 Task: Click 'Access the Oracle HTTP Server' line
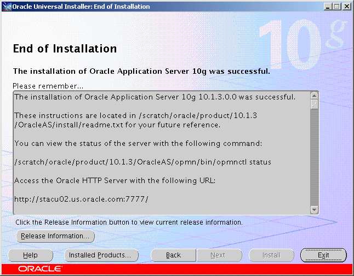pyautogui.click(x=115, y=180)
